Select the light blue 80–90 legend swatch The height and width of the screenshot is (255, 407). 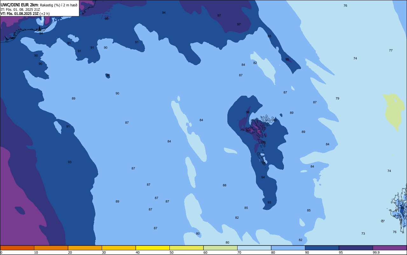coord(288,248)
